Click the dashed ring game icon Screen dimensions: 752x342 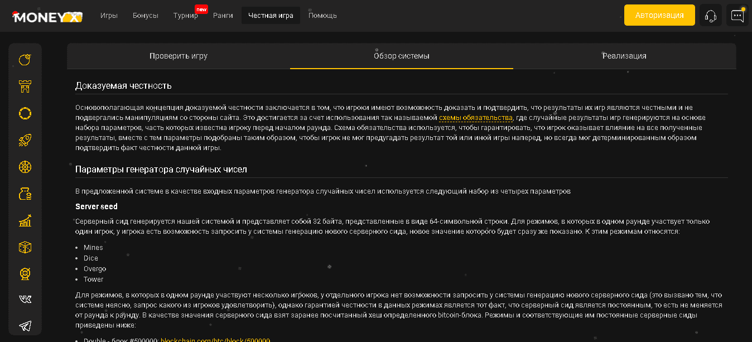[x=25, y=113]
